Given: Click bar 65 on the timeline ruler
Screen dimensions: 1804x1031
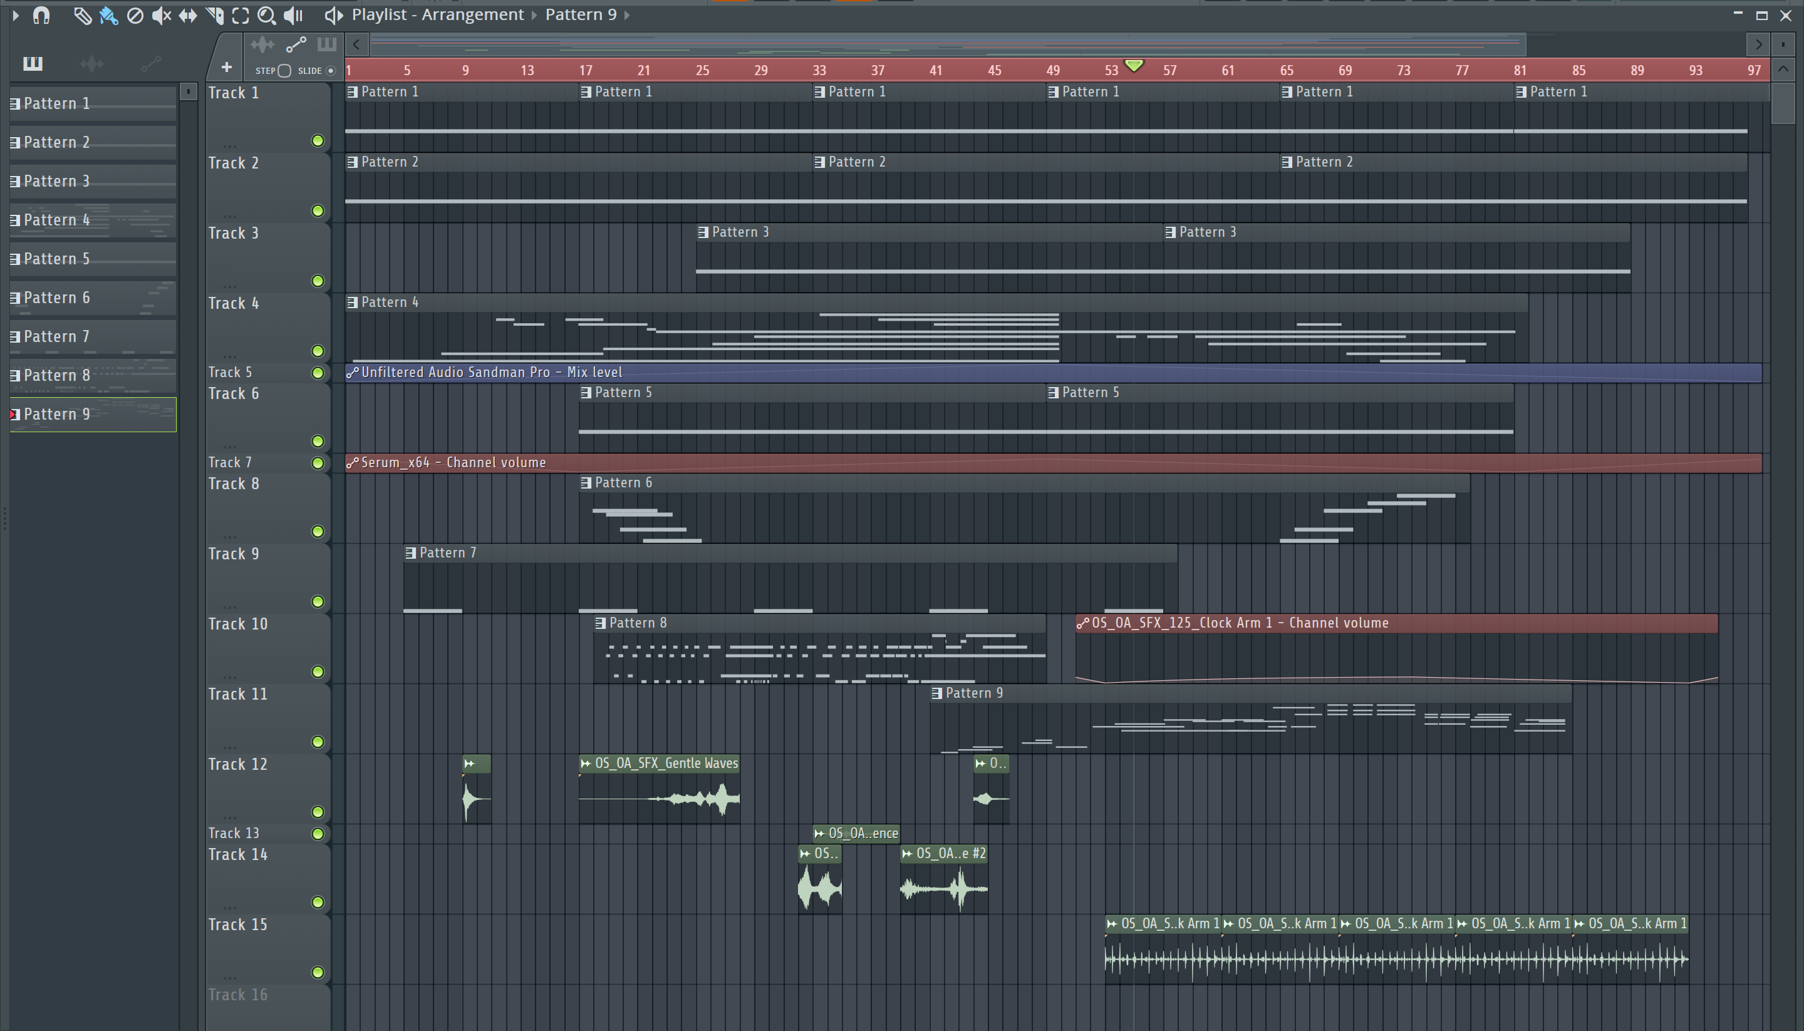Looking at the screenshot, I should [1287, 70].
